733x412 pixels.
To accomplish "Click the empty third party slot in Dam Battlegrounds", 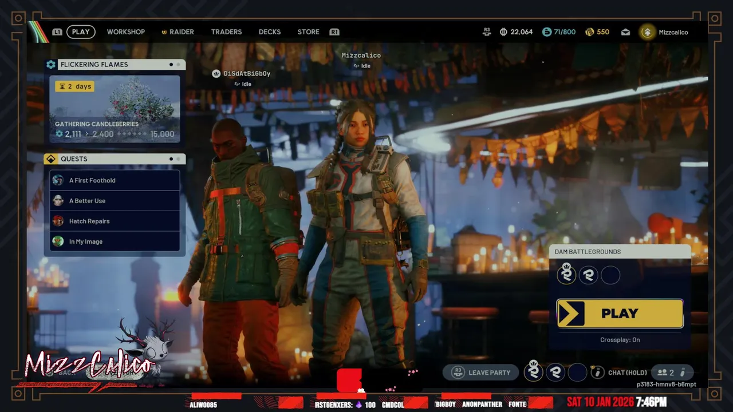I will coord(610,275).
